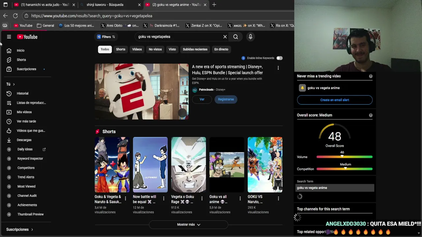Screen dimensions: 422x237
Task: Open Goku vs all anime short thumbnail
Action: tap(227, 165)
